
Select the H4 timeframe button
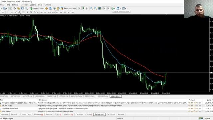[x=61, y=12]
